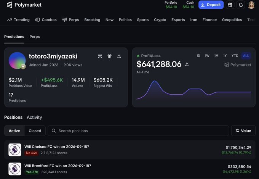Open the New category
This screenshot has width=259, height=179.
pos(110,20)
